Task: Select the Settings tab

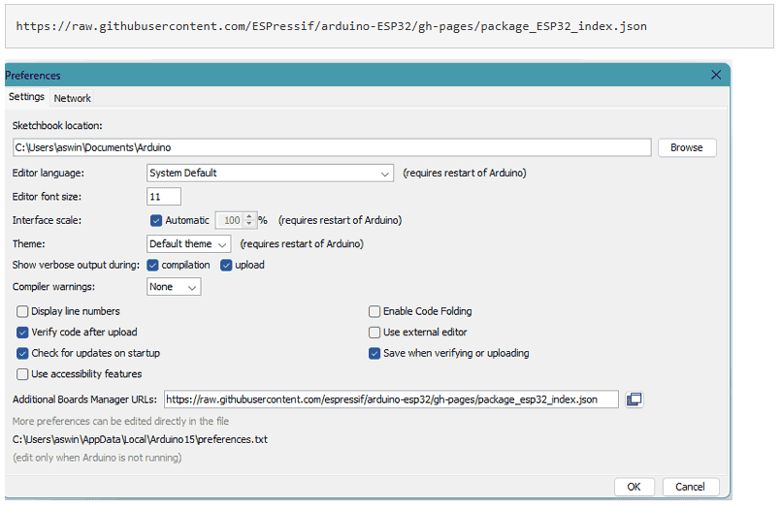Action: point(27,97)
